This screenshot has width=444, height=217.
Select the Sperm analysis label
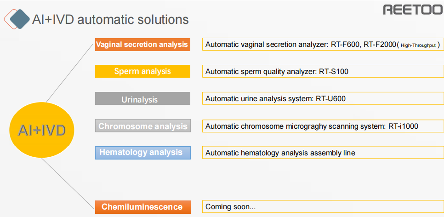[x=142, y=71]
